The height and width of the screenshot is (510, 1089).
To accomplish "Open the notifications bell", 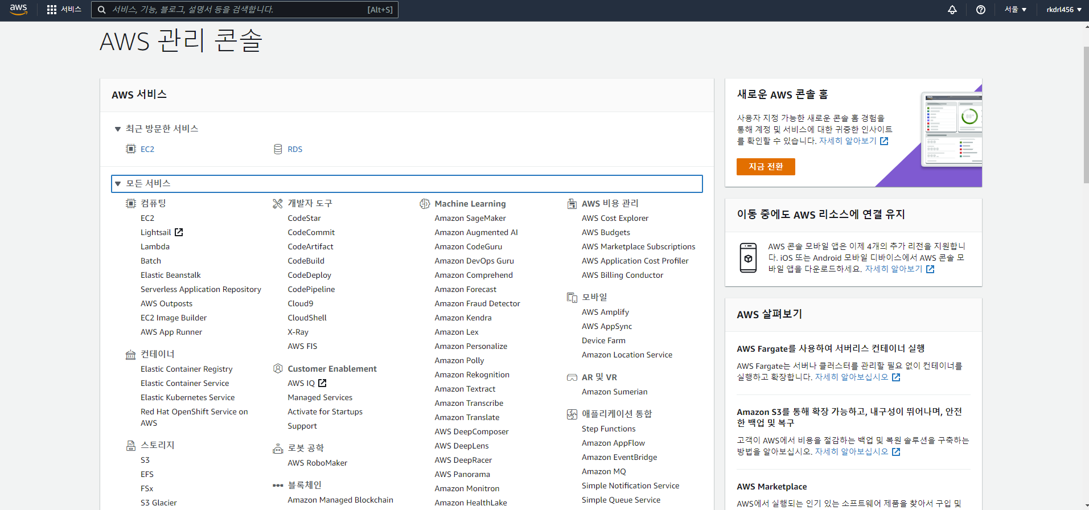I will (952, 10).
